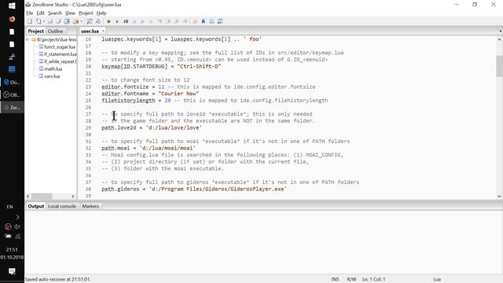Close the user.lua tab

[103, 31]
